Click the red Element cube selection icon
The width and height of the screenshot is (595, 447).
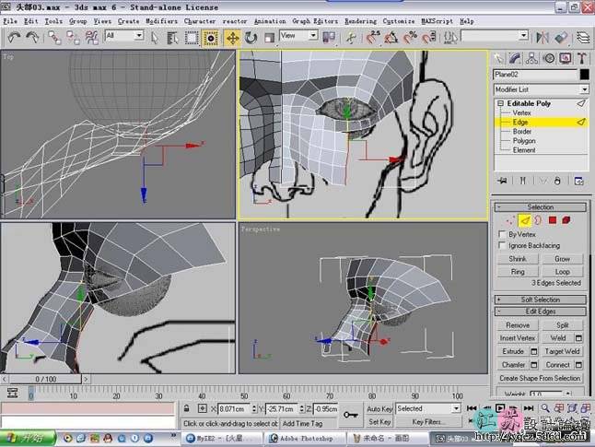pos(566,220)
